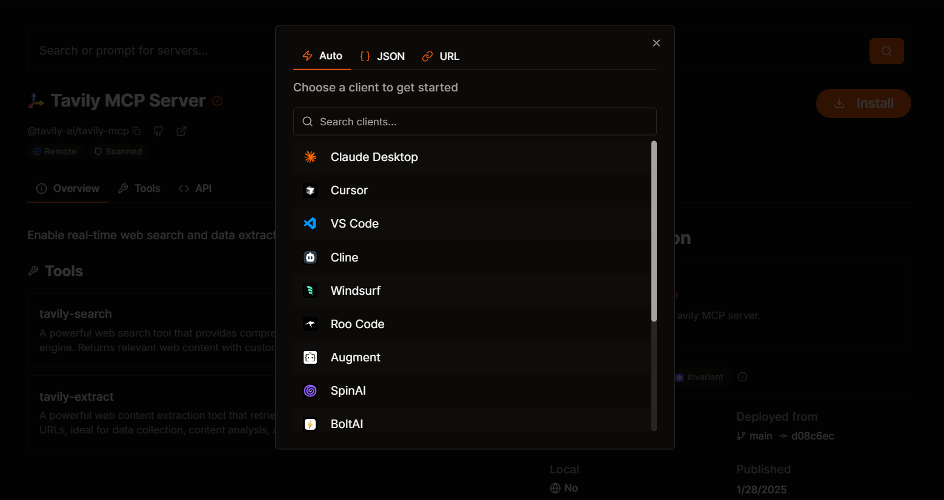This screenshot has width=944, height=500.
Task: Click the link icon on the URL tab
Action: click(x=428, y=56)
